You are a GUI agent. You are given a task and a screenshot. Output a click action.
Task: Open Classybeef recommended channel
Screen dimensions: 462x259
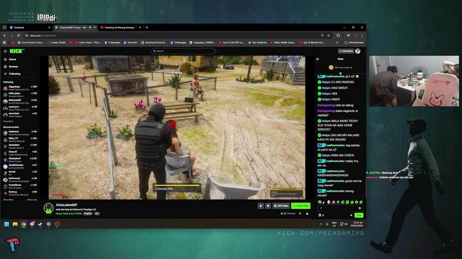(20, 159)
